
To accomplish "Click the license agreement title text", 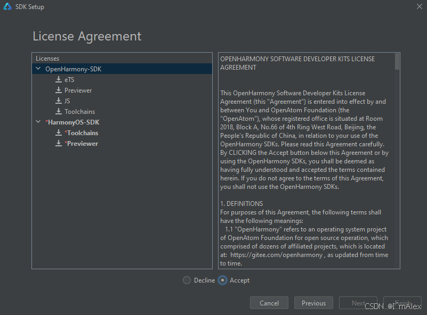I will [297, 63].
